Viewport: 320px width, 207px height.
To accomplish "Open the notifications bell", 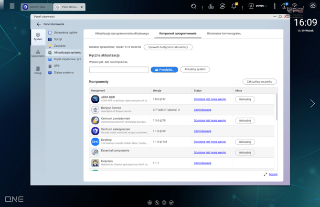I will [x=234, y=6].
